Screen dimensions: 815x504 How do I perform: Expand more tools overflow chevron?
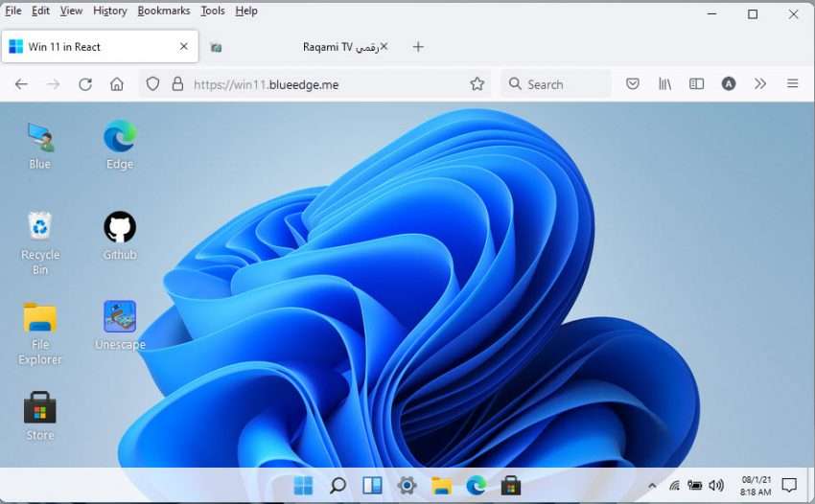coord(760,83)
